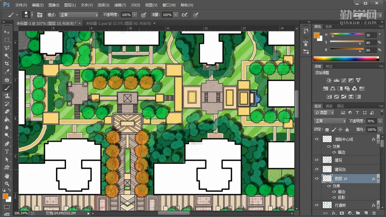Hide the 建筑 layer
Viewport: 386px width, 217px height.
316,160
